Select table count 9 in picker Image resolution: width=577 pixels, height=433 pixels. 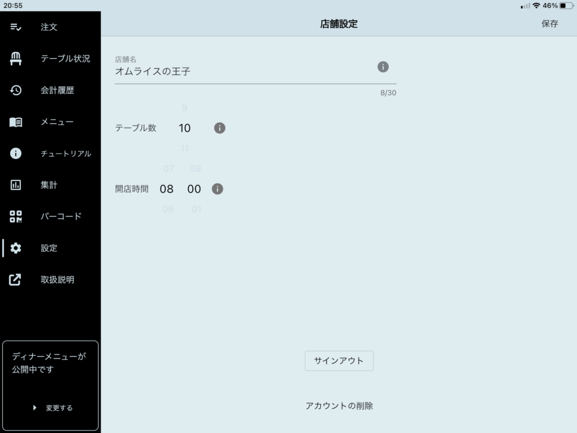[x=184, y=108]
